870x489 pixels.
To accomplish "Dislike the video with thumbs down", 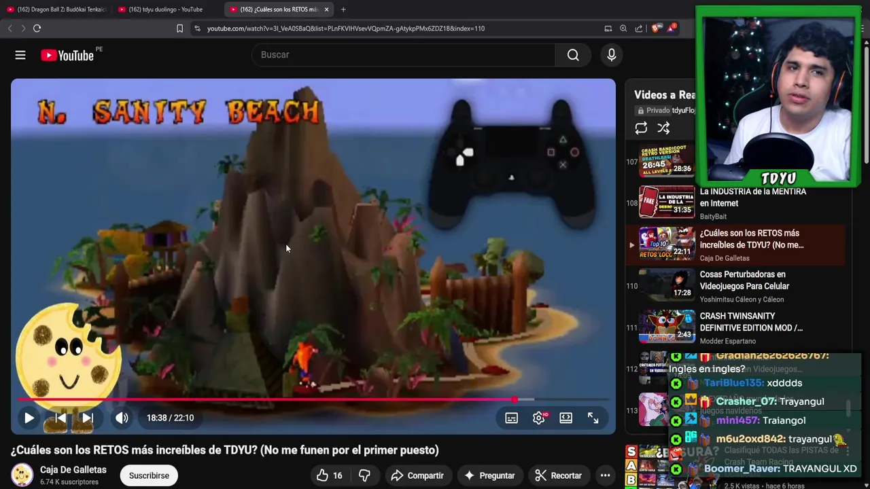I will 364,475.
